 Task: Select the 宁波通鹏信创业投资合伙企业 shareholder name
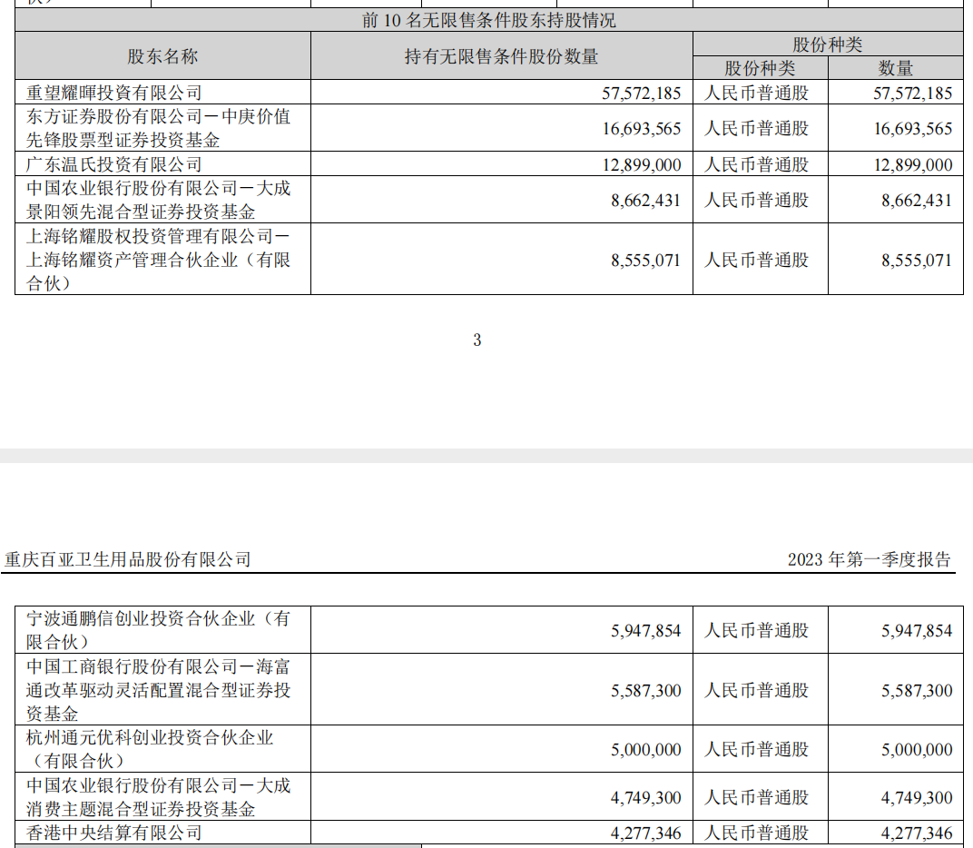[x=158, y=630]
